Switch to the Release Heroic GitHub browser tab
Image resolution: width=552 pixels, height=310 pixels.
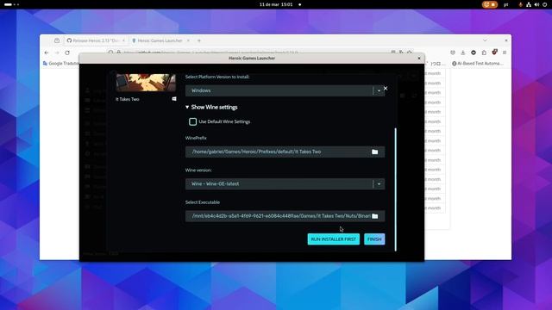96,40
